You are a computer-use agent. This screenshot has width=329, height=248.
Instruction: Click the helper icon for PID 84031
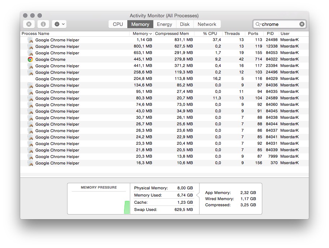[30, 144]
